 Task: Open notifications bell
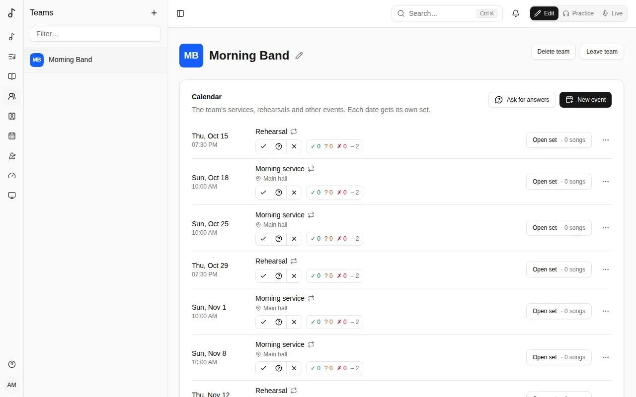click(x=516, y=13)
